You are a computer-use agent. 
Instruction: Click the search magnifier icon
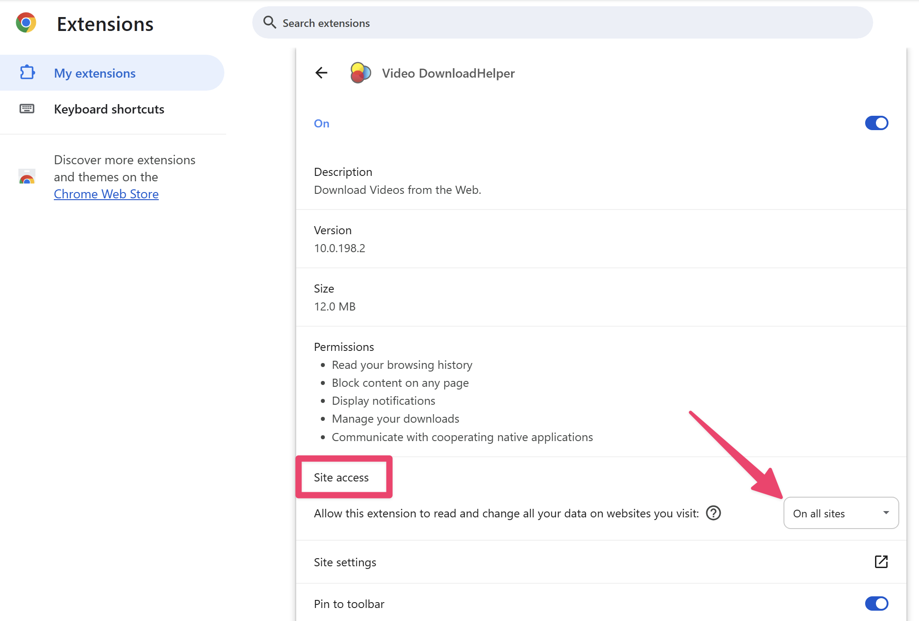pos(269,22)
